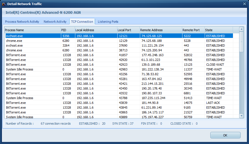The height and width of the screenshot is (144, 249).
Task: Click remote address 163.47.84.162
Action: (x=152, y=79)
